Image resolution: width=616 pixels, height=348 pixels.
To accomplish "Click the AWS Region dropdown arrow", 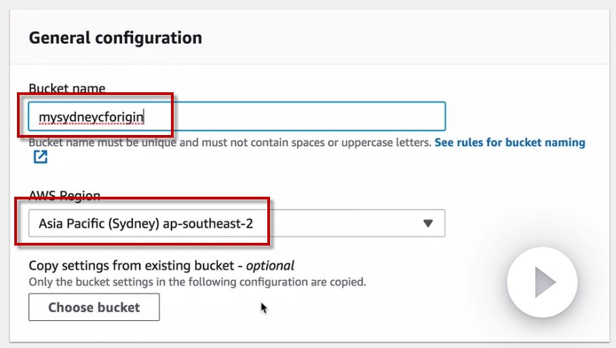I will click(x=427, y=223).
